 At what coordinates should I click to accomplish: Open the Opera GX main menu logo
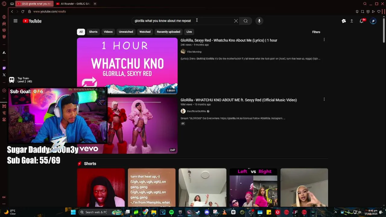click(x=4, y=4)
